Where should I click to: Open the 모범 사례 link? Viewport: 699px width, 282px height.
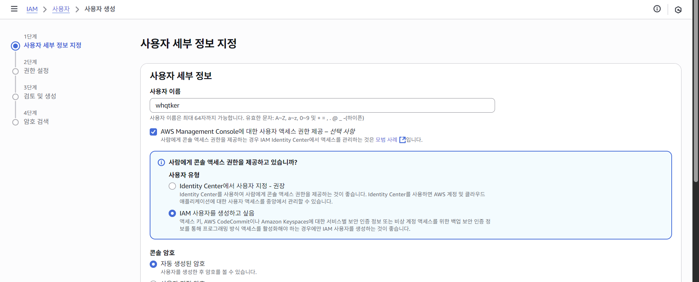click(x=386, y=140)
